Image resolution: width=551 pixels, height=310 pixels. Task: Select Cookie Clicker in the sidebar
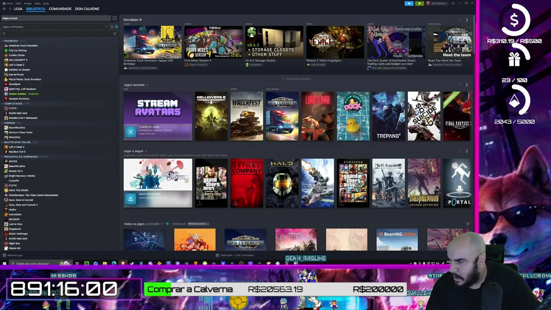pyautogui.click(x=17, y=55)
